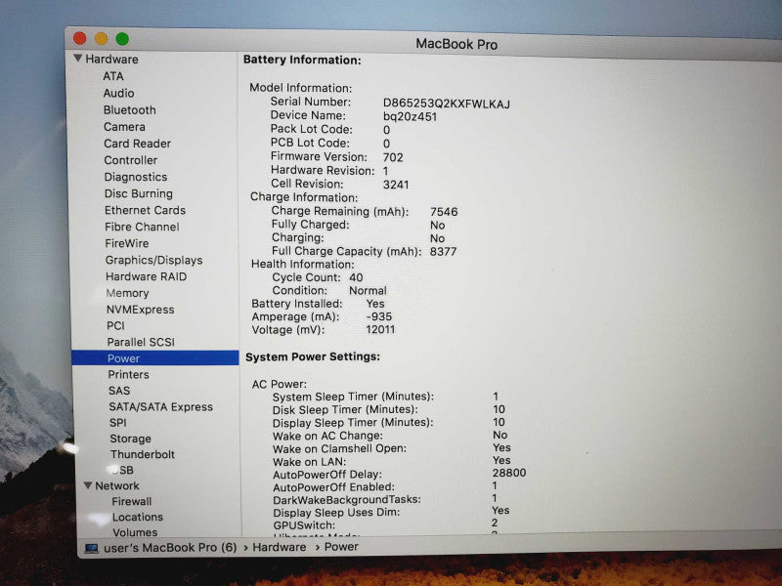The width and height of the screenshot is (782, 586).
Task: Close the MacBook Pro window
Action: (x=79, y=38)
